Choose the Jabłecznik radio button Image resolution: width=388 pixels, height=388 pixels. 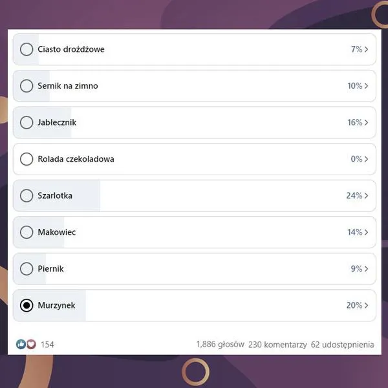[27, 122]
